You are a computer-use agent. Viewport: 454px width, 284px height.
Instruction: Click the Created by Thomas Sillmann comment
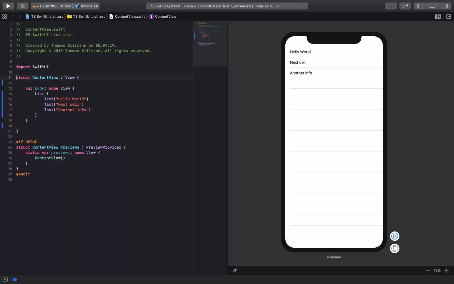(66, 45)
